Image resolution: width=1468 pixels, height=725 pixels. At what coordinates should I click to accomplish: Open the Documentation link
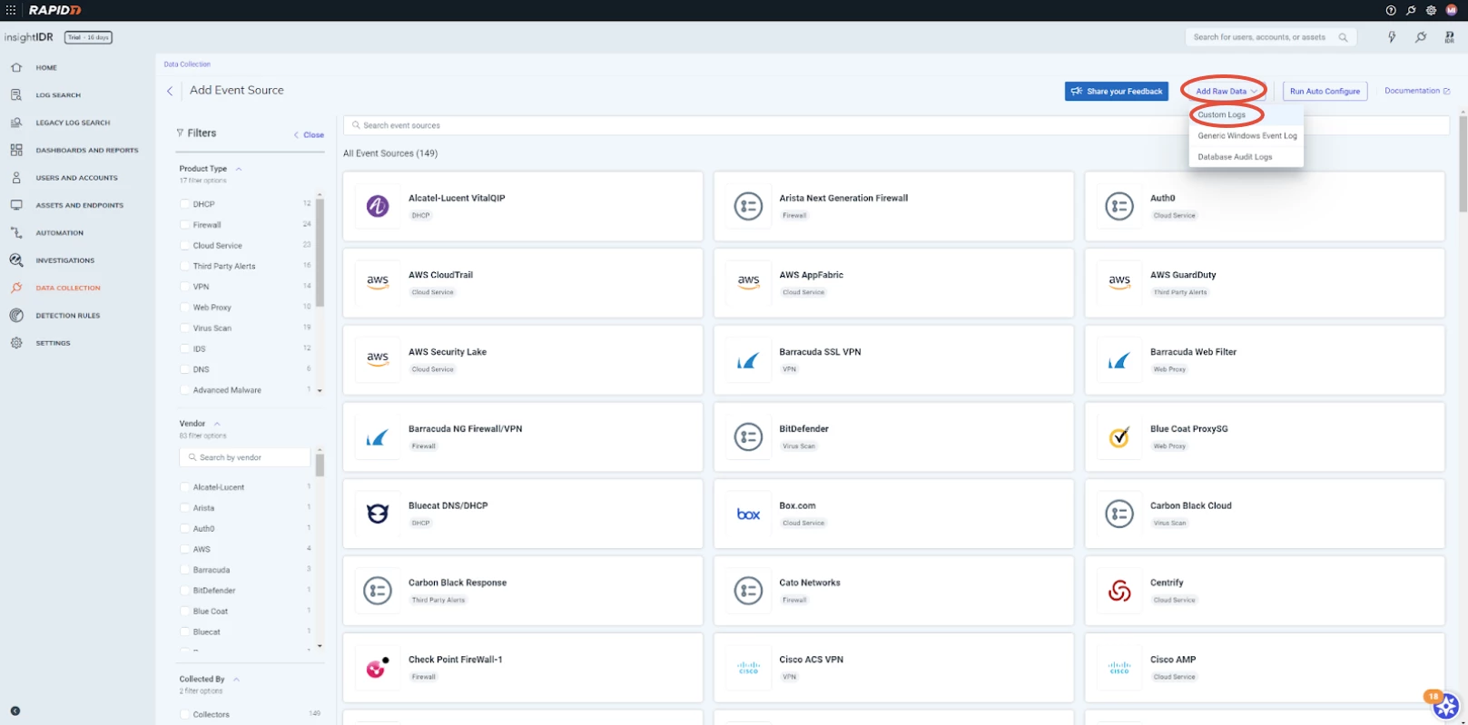[x=1417, y=91]
